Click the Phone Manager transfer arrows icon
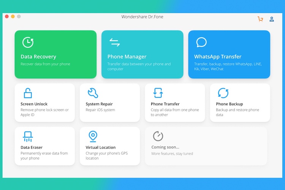The width and height of the screenshot is (285, 190). pyautogui.click(x=114, y=42)
